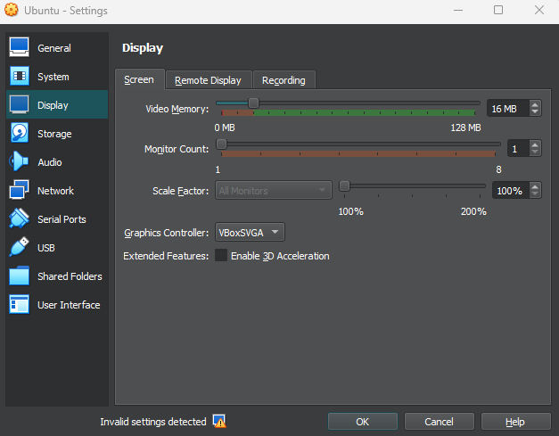Open the General settings icon
This screenshot has width=559, height=436.
pos(20,48)
